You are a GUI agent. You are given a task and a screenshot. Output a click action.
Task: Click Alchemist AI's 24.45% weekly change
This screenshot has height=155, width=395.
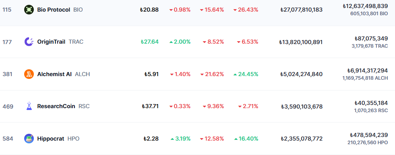coord(246,74)
